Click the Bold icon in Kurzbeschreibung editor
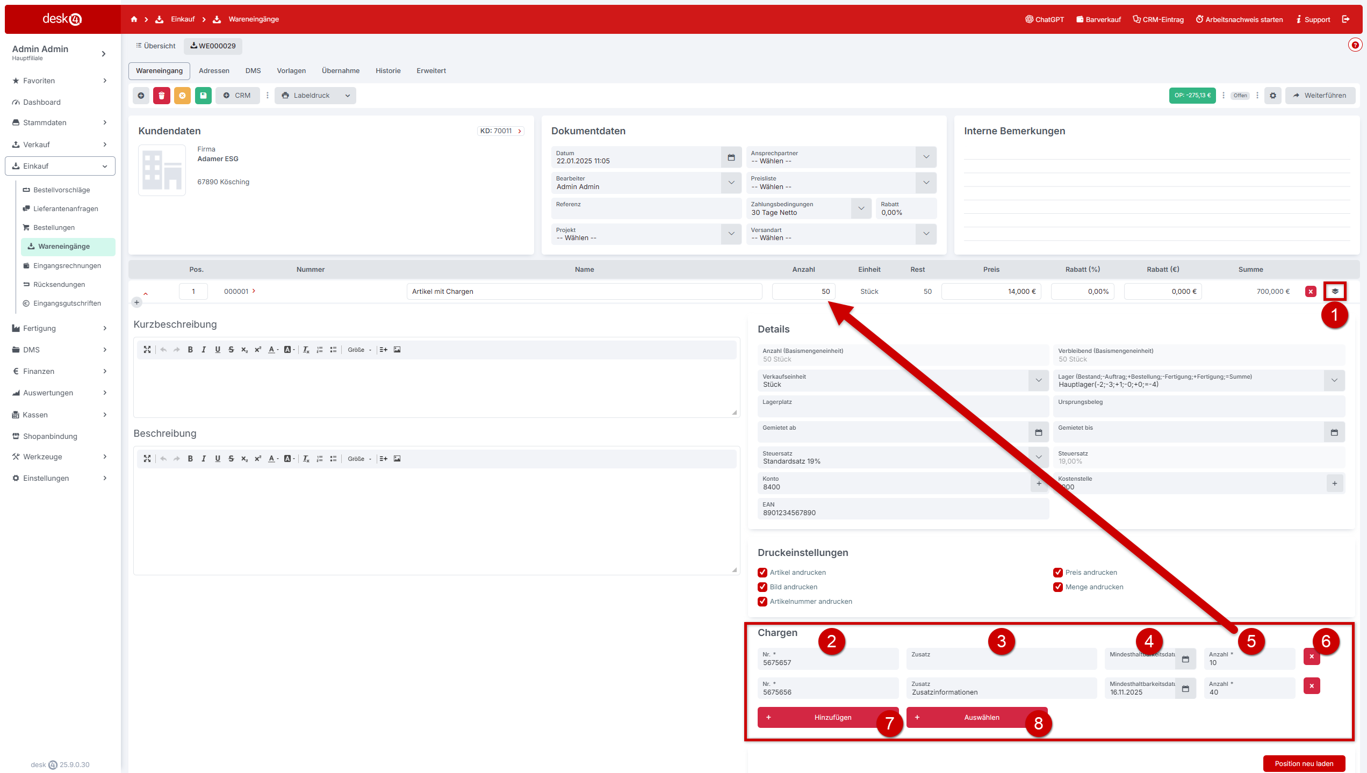 pos(190,350)
